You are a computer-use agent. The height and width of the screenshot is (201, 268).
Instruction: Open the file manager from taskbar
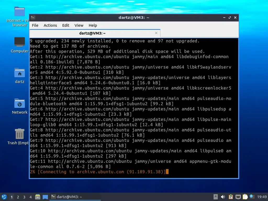click(x=38, y=197)
